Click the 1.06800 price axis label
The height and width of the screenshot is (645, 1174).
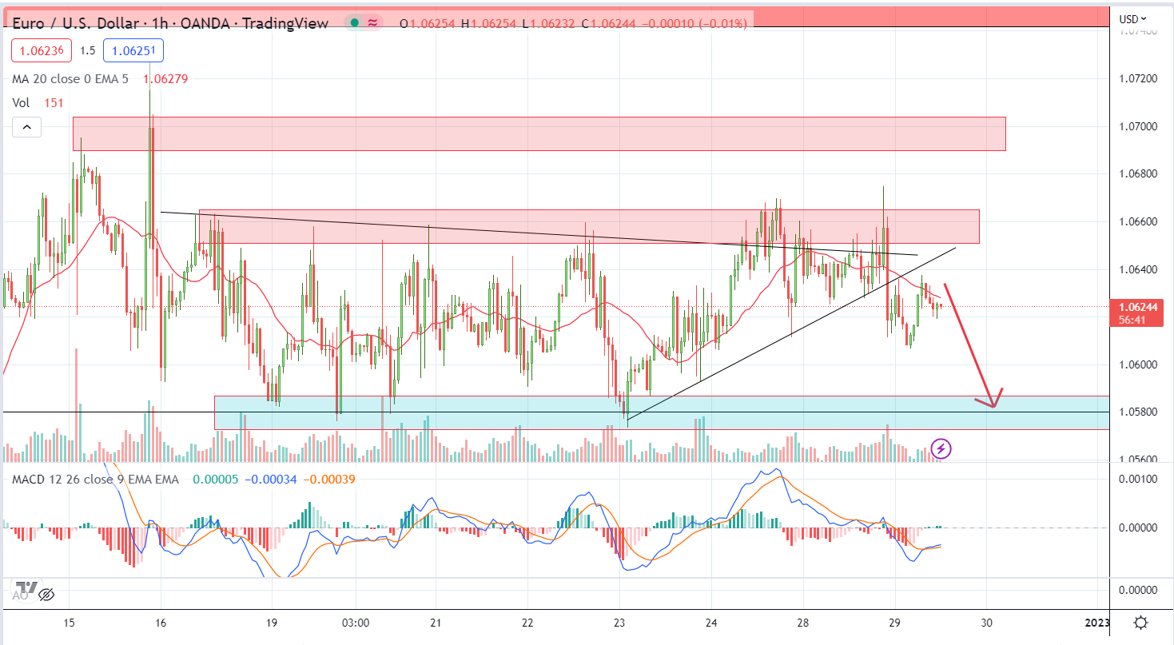coord(1138,173)
